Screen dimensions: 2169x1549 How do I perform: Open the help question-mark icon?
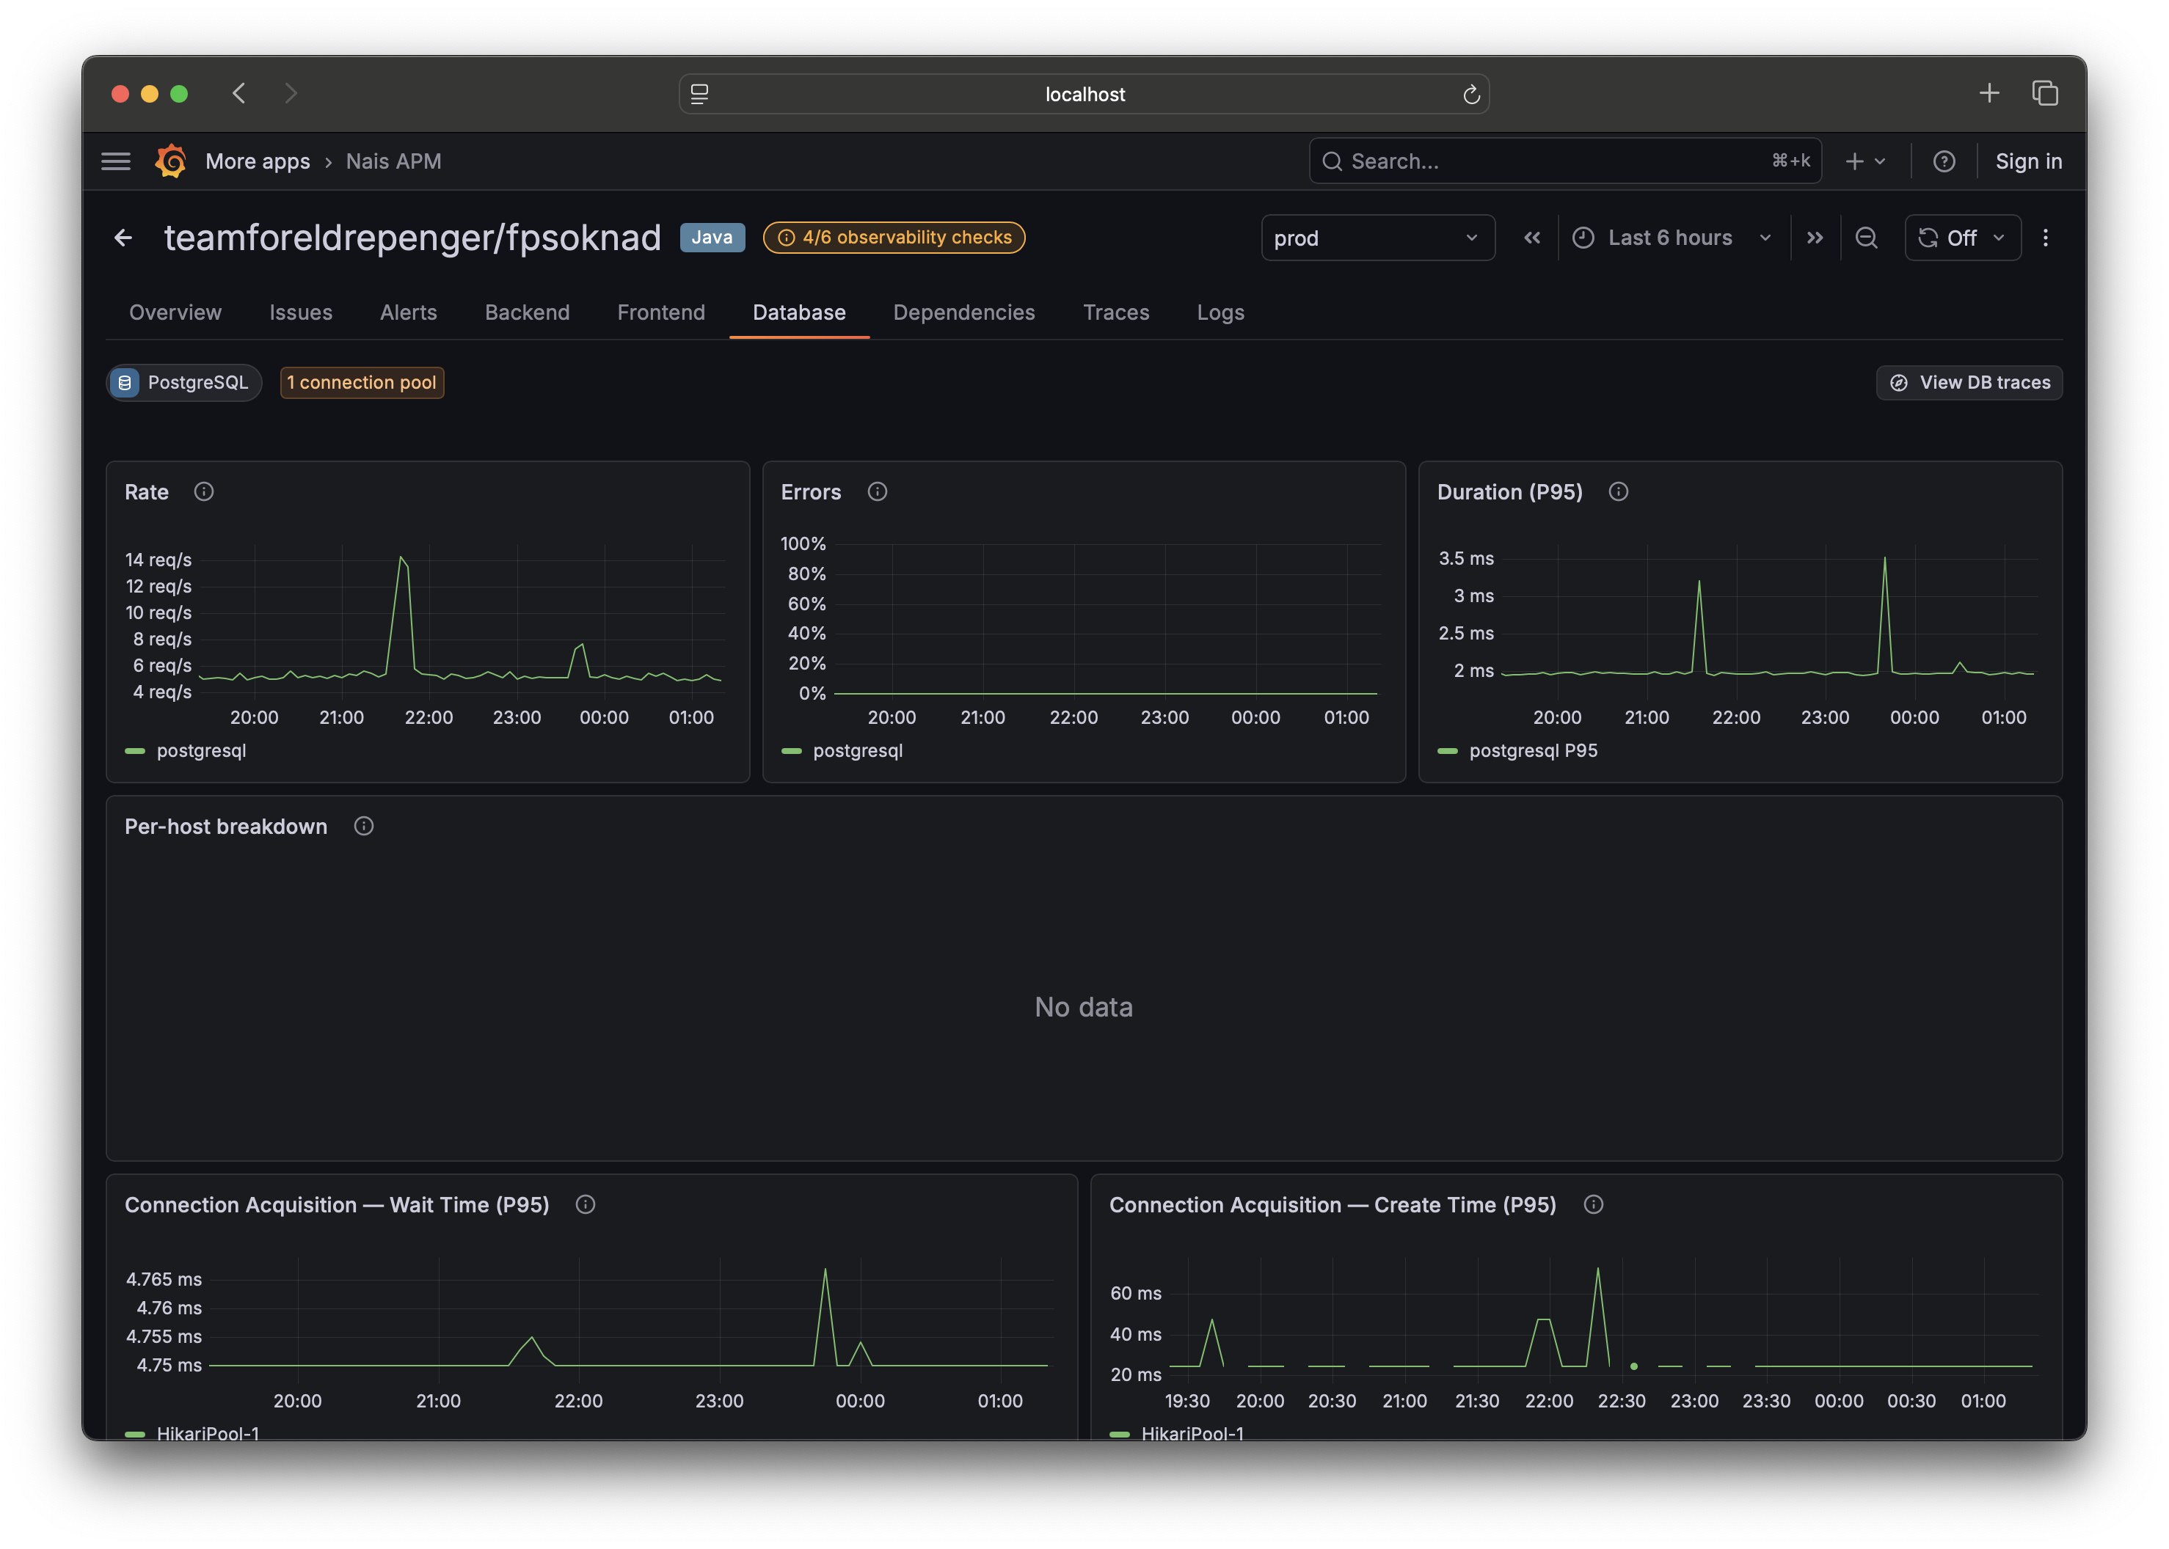[1943, 161]
